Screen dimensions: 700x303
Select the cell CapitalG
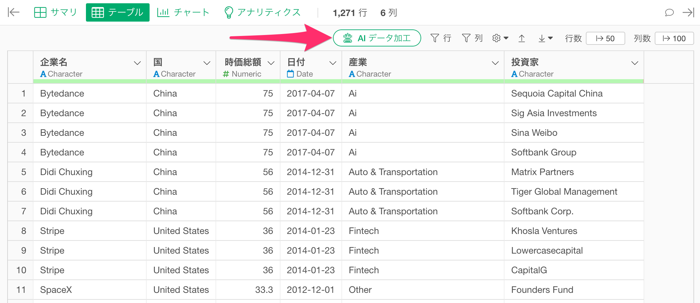pos(574,270)
